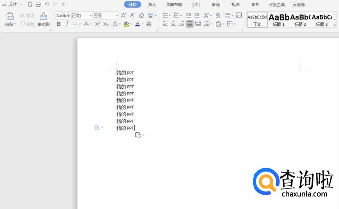
Task: Click the Undo arrow icon
Action: coord(47,4)
